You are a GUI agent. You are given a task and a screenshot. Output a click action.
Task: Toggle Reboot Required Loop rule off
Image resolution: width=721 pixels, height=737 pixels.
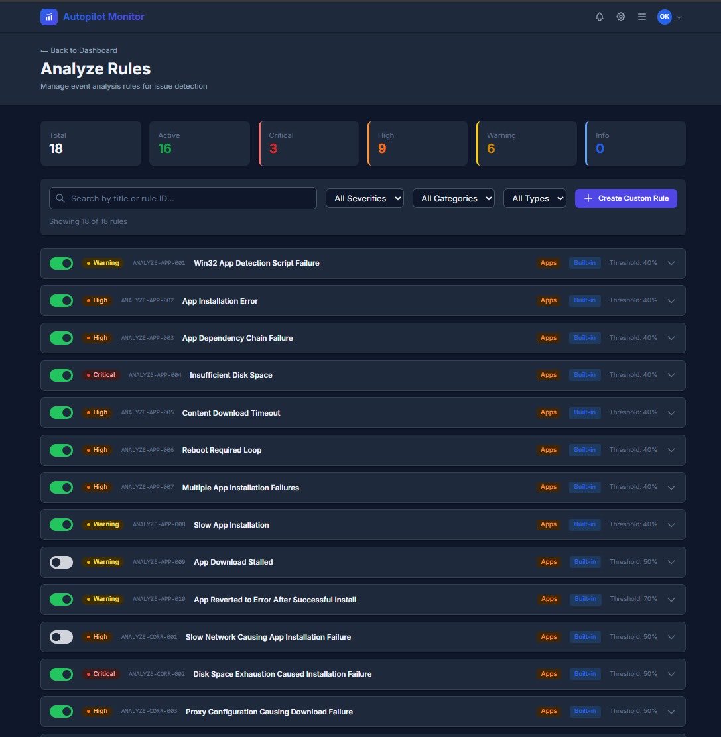point(61,450)
